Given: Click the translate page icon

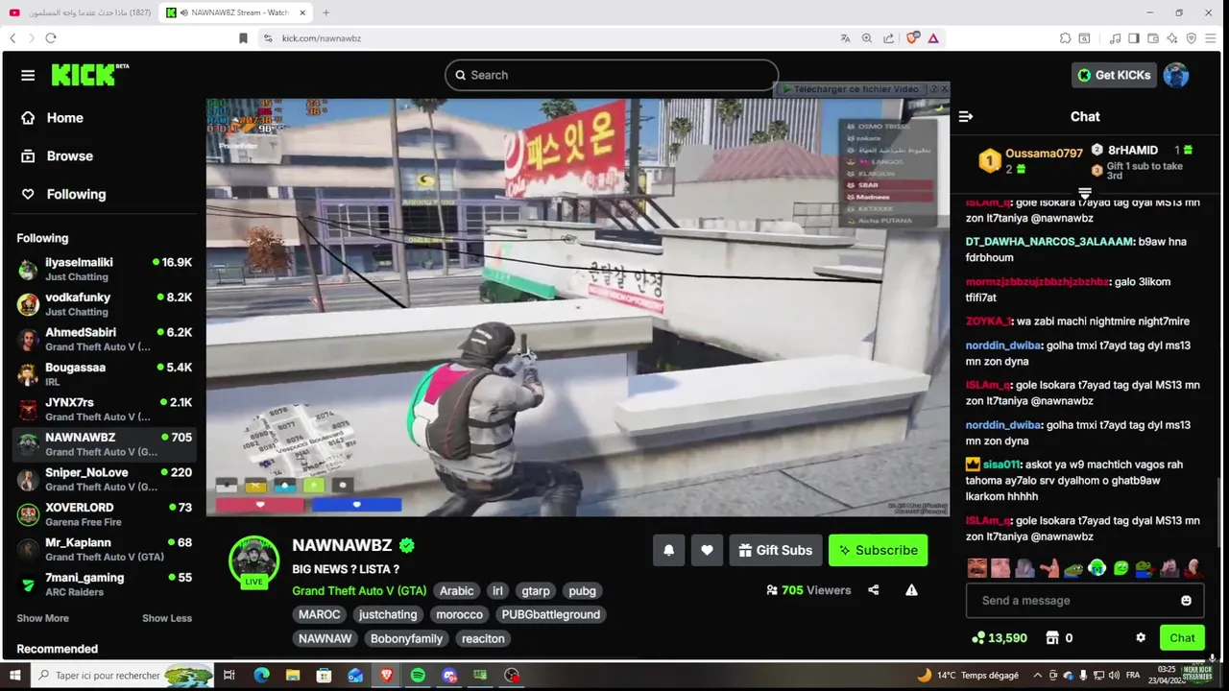Looking at the screenshot, I should pos(845,38).
